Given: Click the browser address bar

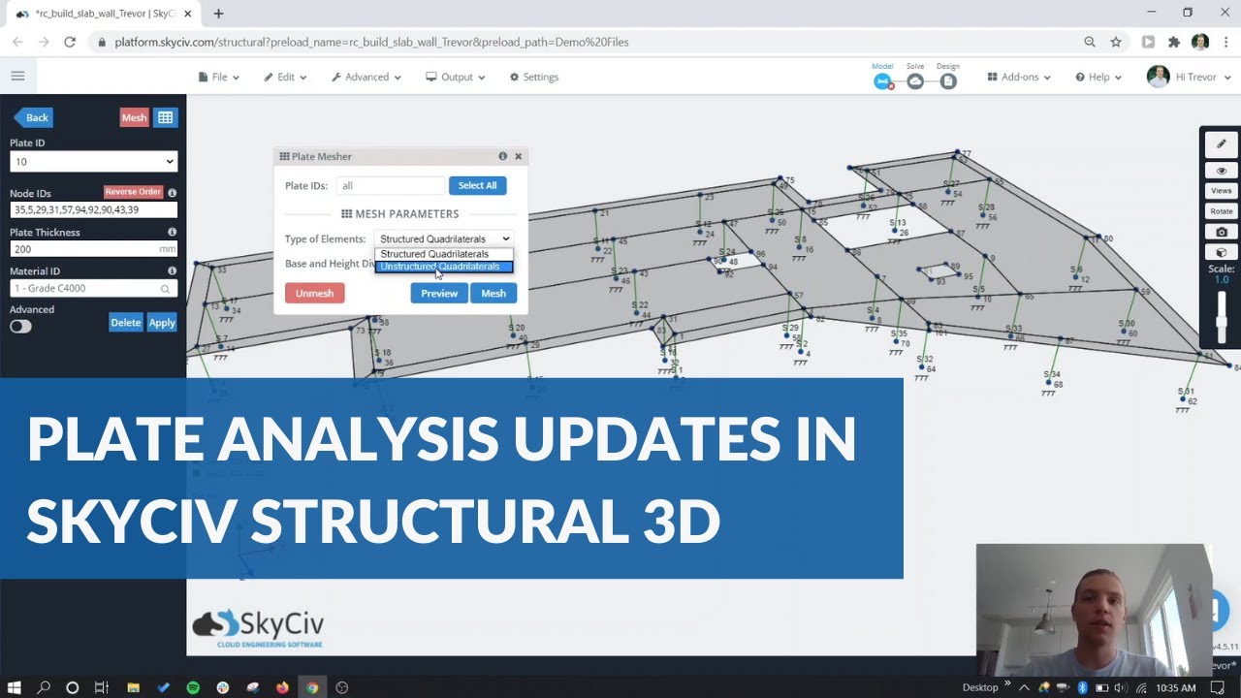Looking at the screenshot, I should pos(582,42).
